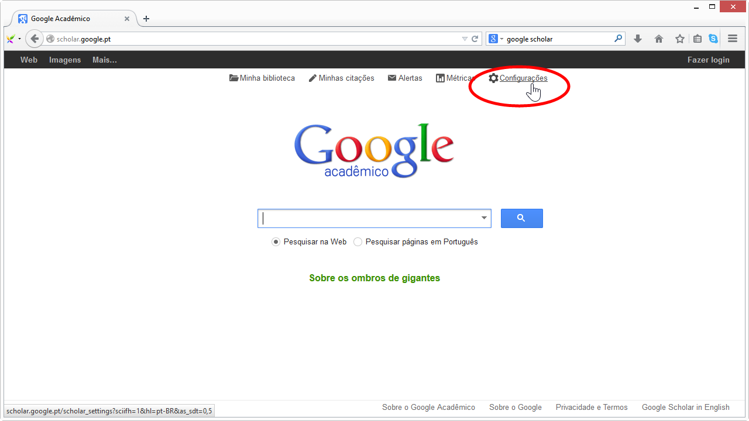Close the Google Acadêmico tab

click(126, 19)
